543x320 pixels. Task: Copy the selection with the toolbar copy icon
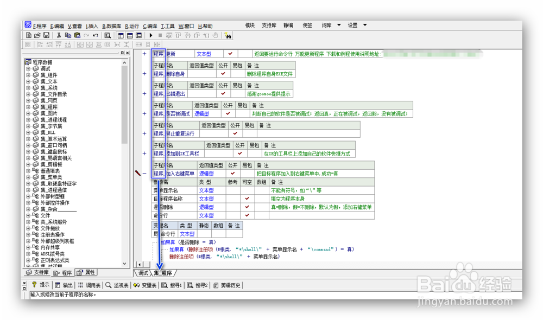pos(68,35)
